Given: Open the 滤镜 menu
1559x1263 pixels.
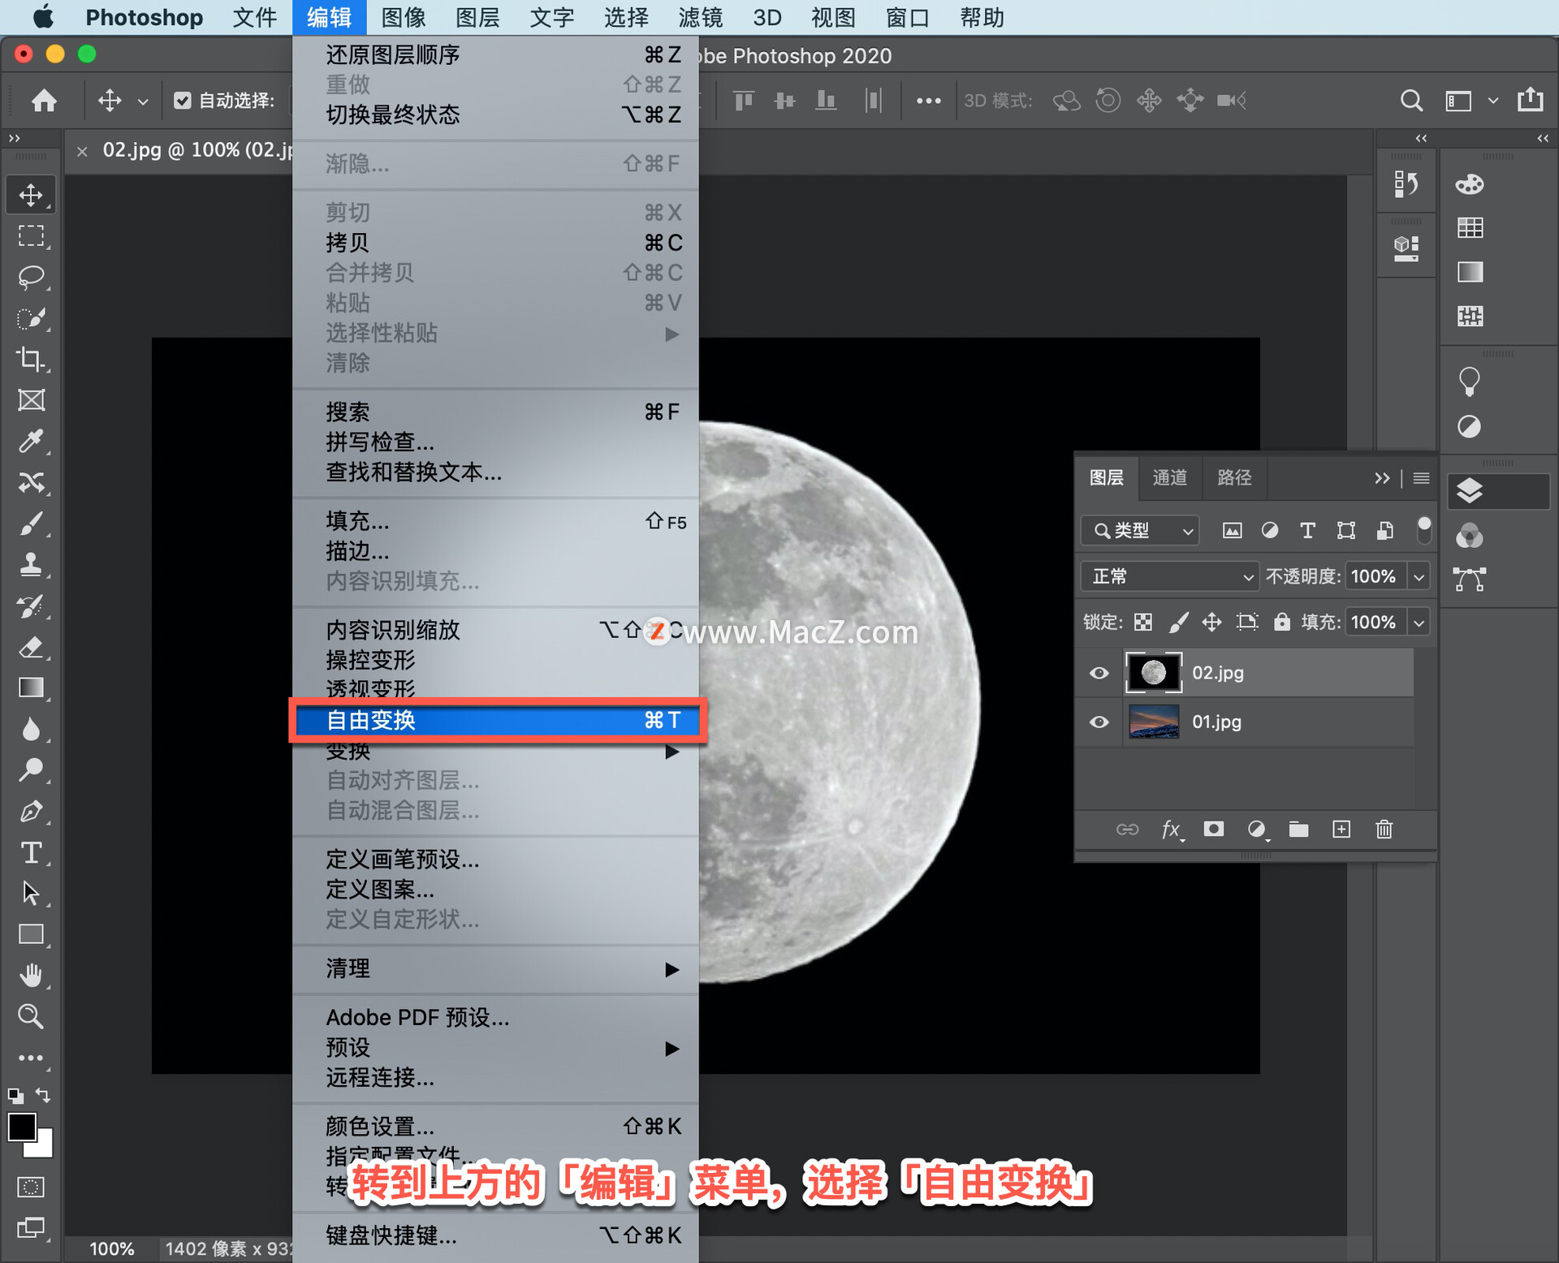Looking at the screenshot, I should pyautogui.click(x=701, y=17).
